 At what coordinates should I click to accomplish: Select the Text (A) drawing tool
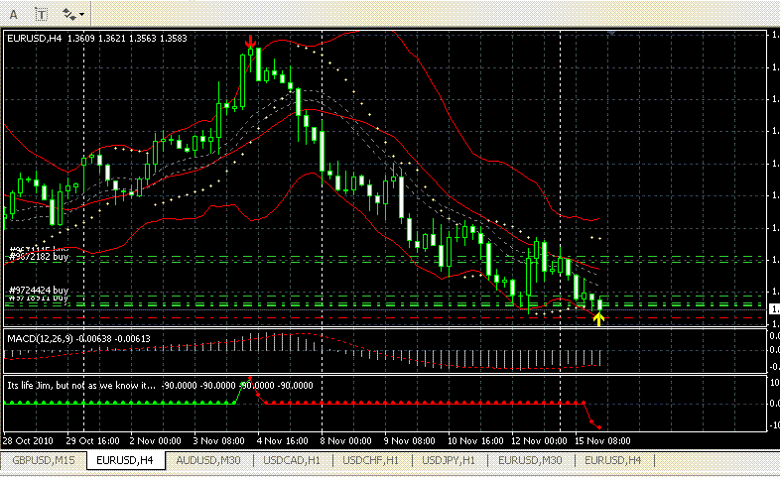(14, 15)
